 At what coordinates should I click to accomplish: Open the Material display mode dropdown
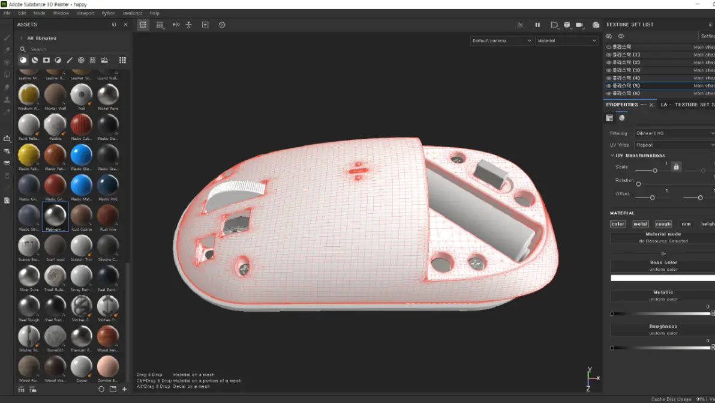point(567,41)
